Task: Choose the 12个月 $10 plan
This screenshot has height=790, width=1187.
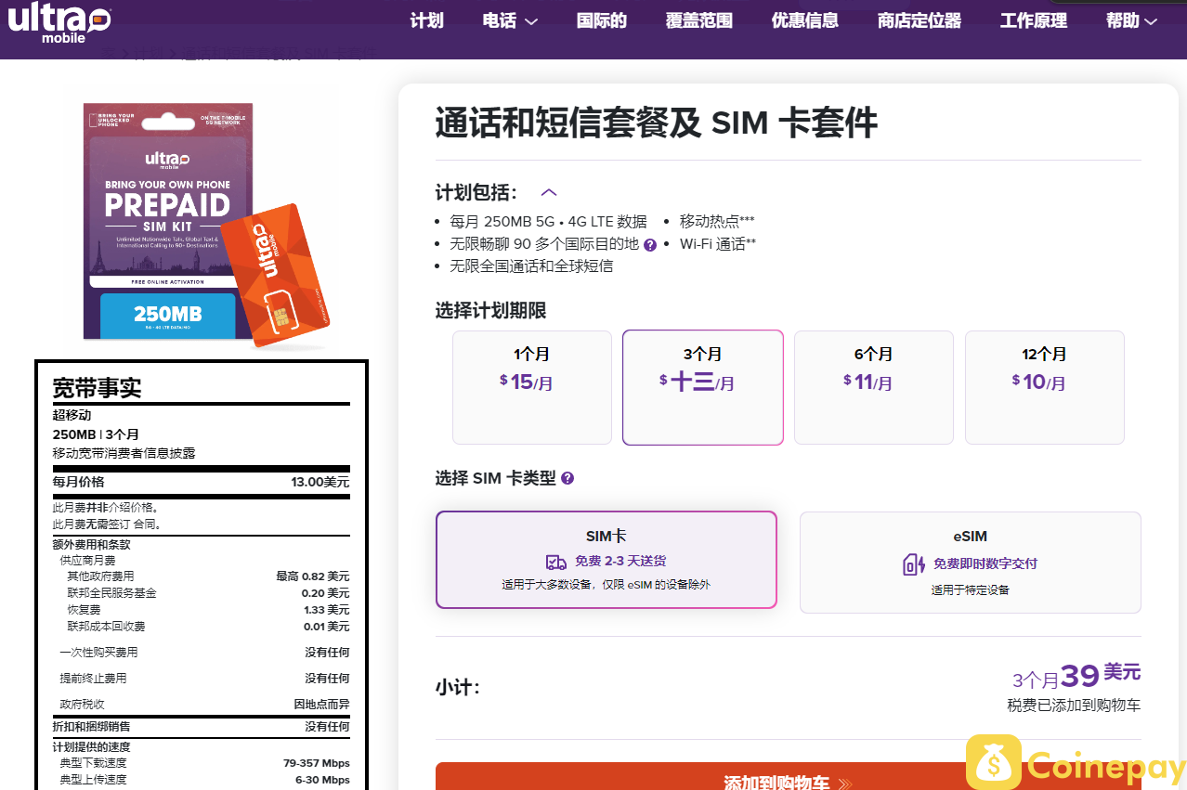Action: click(1045, 387)
